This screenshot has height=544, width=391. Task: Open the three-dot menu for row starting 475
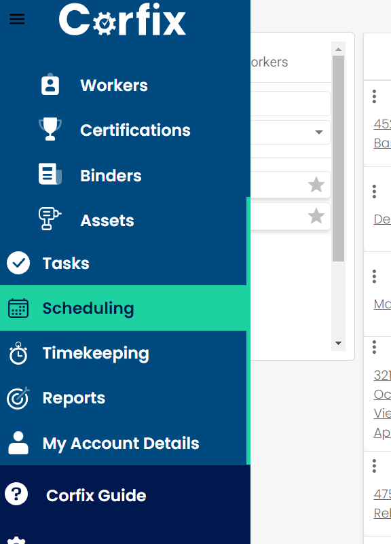374,466
